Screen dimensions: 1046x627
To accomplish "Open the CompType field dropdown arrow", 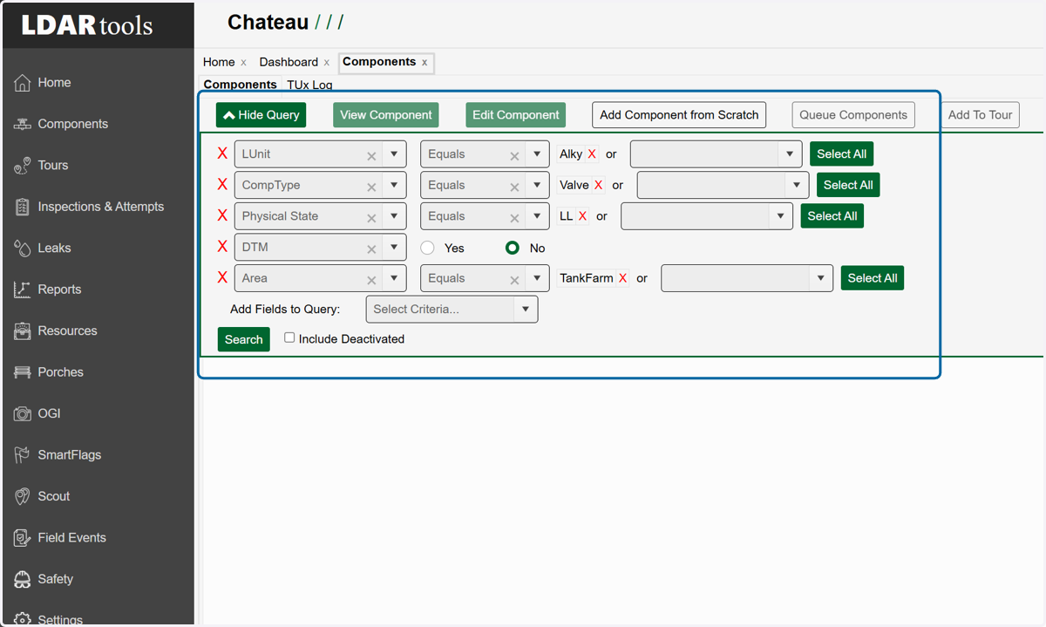I will 394,185.
